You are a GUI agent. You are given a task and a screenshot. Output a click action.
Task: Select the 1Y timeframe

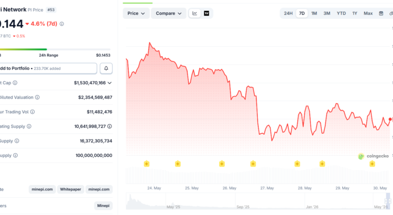(x=355, y=13)
